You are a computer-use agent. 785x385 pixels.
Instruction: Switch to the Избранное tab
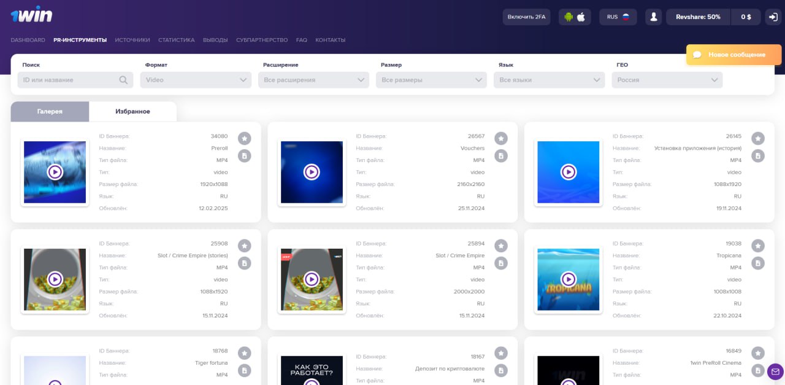pos(132,112)
